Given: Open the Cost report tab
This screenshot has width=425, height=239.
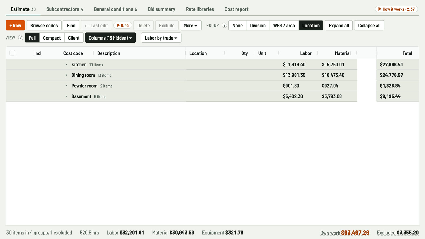Looking at the screenshot, I should pyautogui.click(x=236, y=9).
